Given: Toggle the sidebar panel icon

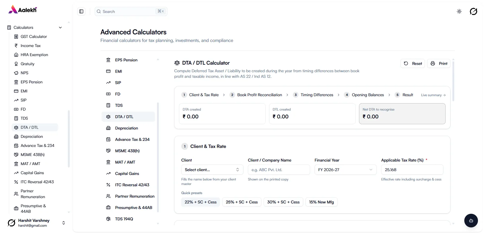Looking at the screenshot, I should point(81,11).
